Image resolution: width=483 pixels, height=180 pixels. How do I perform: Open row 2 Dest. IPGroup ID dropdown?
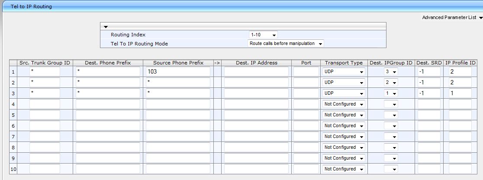click(391, 82)
